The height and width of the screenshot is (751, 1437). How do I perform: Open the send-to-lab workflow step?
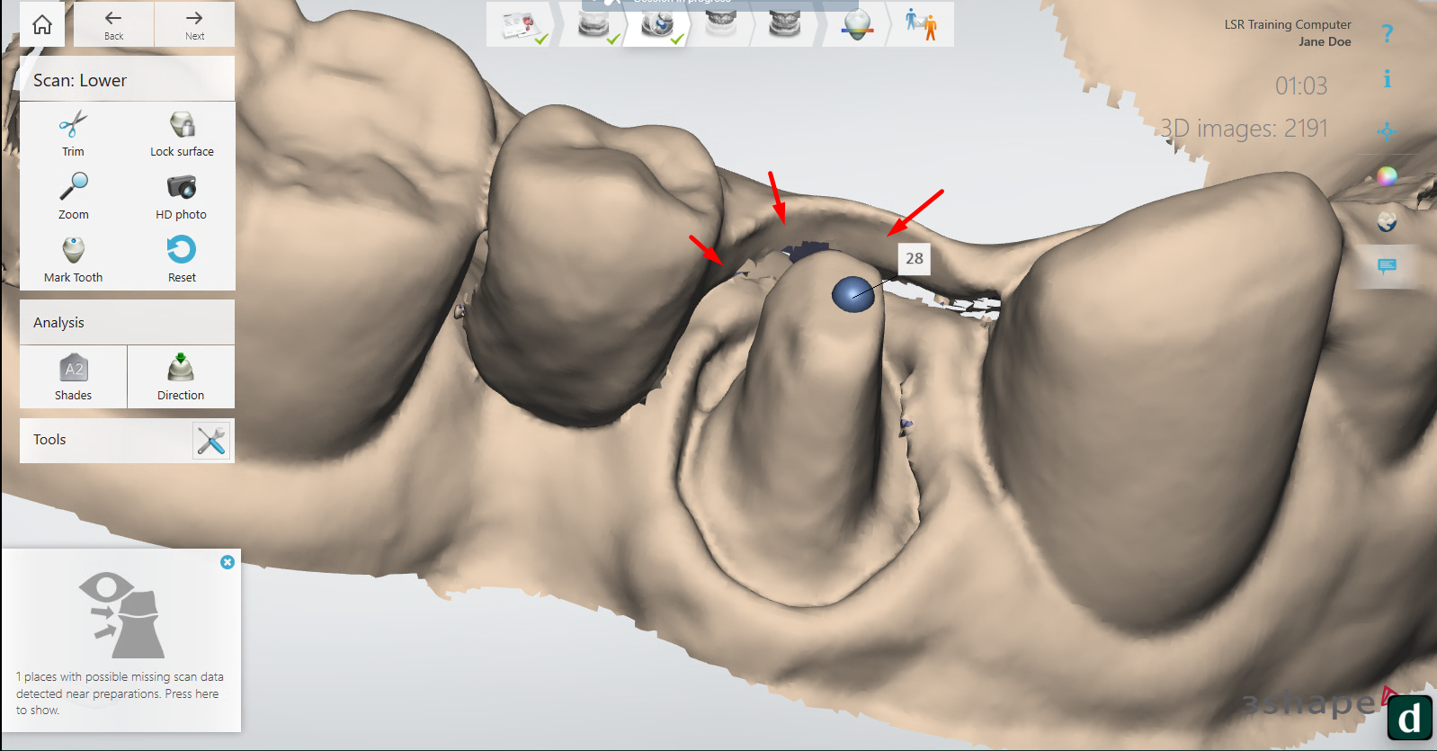click(x=921, y=25)
